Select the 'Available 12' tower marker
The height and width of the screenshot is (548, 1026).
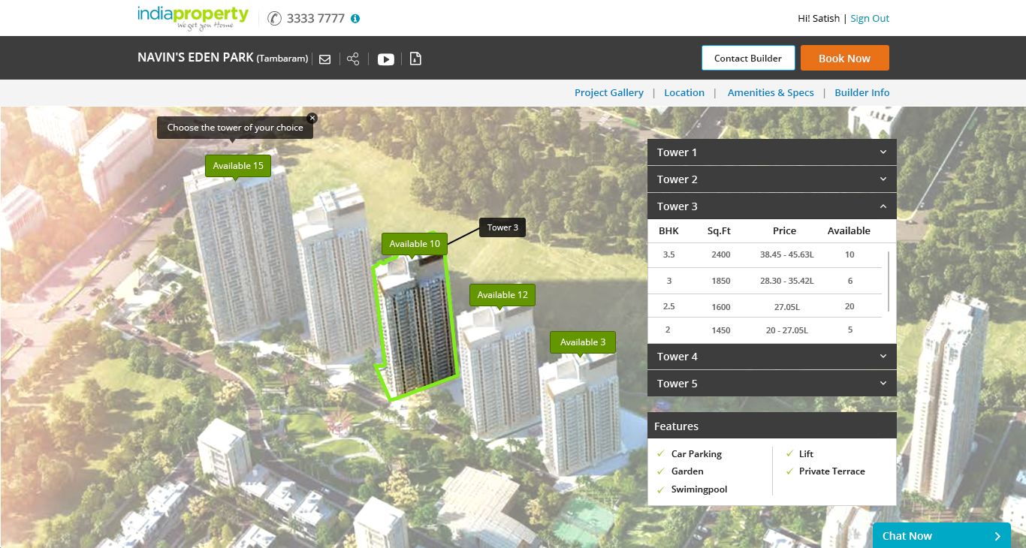click(502, 295)
